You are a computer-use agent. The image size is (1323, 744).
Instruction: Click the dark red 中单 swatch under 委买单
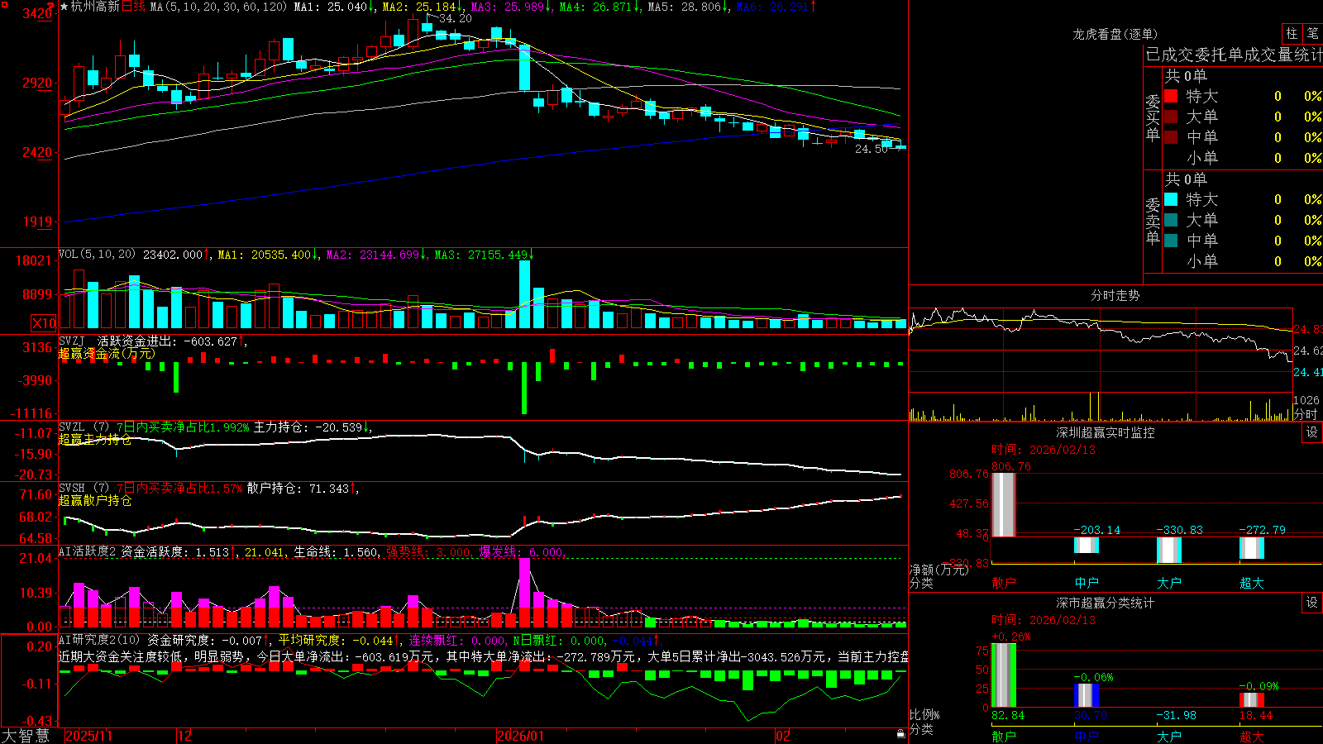[x=1171, y=137]
